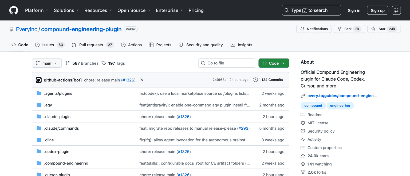Screen dimensions: 410x176
Task: Click folder icon beside .codex-plugin
Action: [39, 152]
